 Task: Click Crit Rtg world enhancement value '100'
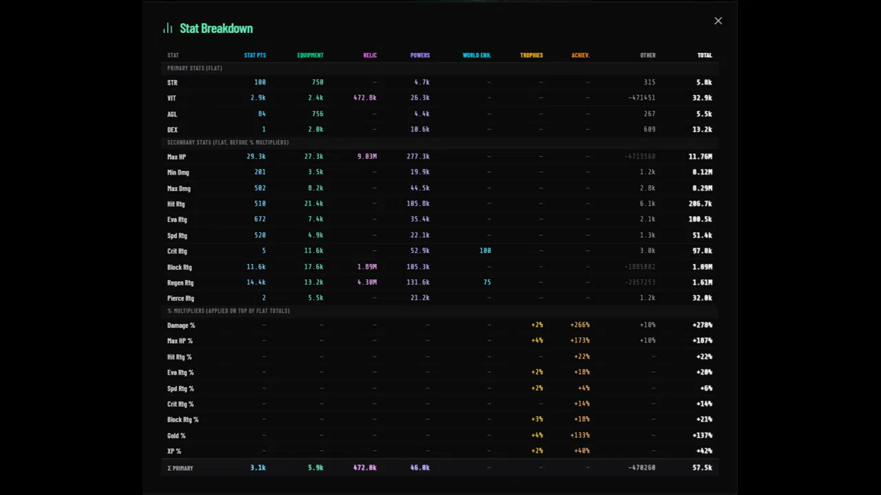point(485,250)
